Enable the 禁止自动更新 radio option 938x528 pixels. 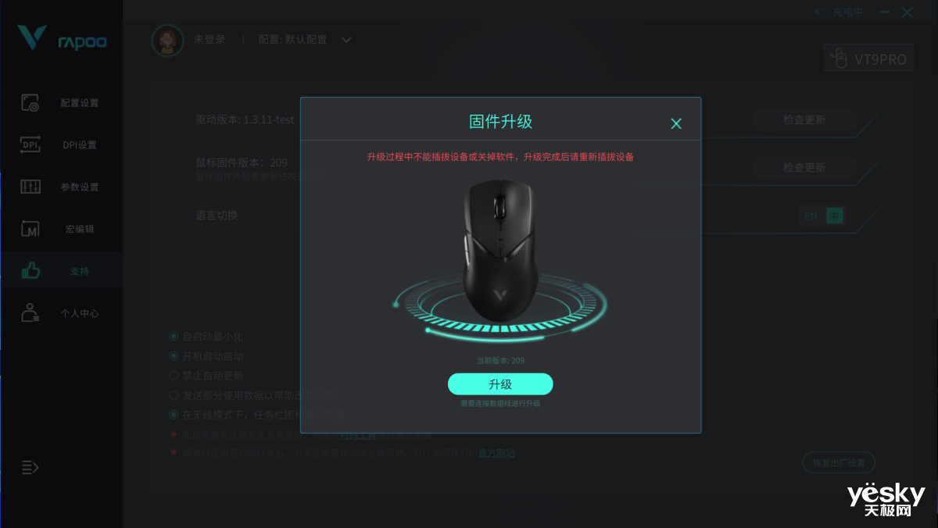[174, 375]
